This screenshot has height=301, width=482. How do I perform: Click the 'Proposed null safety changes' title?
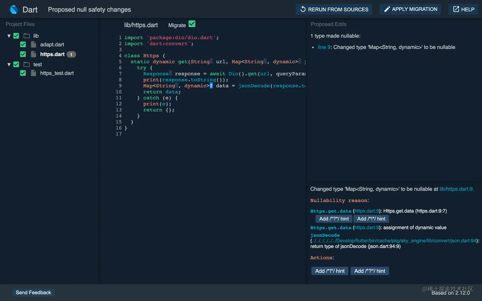[89, 10]
